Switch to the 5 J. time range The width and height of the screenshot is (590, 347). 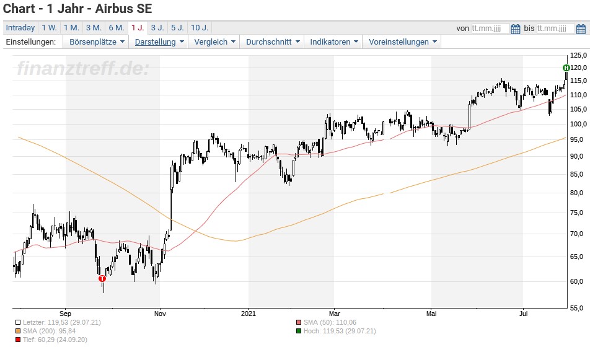pos(178,28)
